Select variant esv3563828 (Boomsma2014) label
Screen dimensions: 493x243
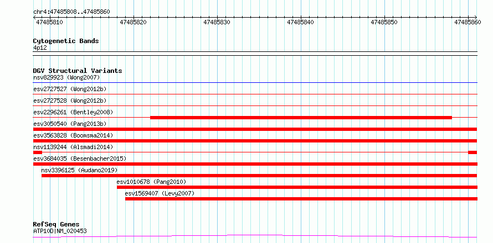click(x=73, y=135)
